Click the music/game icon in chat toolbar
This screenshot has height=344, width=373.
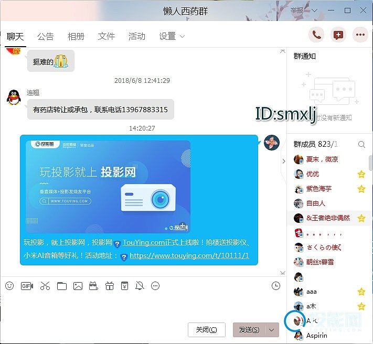click(x=93, y=286)
